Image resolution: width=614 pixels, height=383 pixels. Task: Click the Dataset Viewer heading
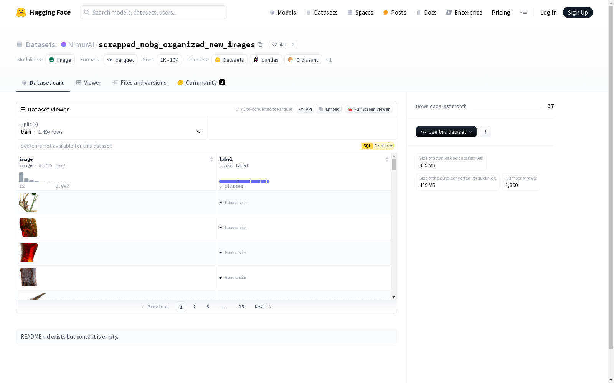(x=45, y=109)
